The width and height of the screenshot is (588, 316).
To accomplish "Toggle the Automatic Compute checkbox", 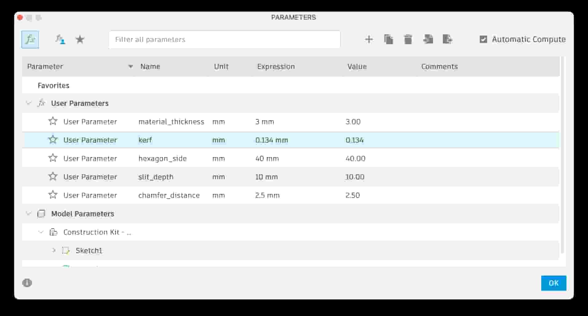I will [x=483, y=39].
